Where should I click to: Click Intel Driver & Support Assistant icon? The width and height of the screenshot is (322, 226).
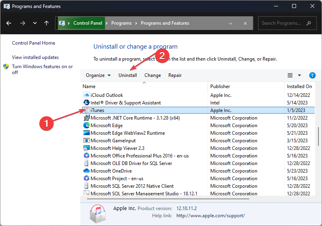click(x=87, y=102)
